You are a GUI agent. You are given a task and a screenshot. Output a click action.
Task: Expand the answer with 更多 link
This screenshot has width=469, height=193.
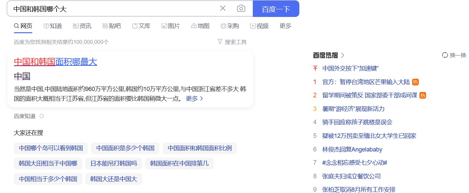click(x=194, y=99)
